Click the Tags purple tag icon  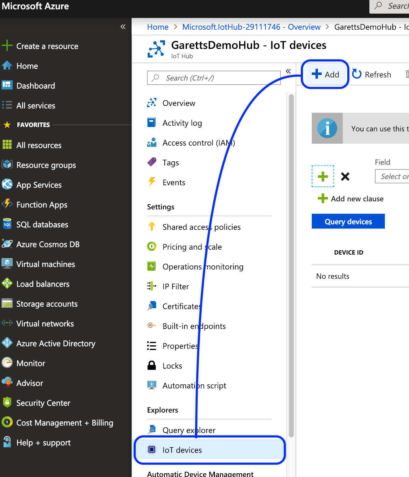coord(152,162)
